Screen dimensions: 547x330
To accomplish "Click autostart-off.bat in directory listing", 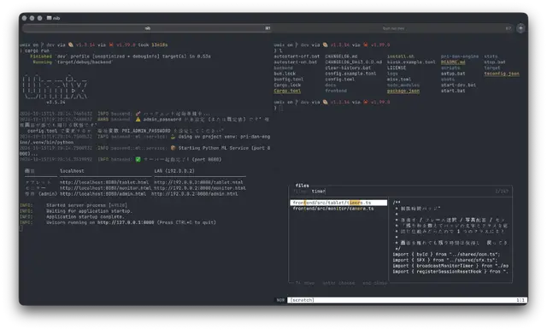I will pyautogui.click(x=297, y=56).
